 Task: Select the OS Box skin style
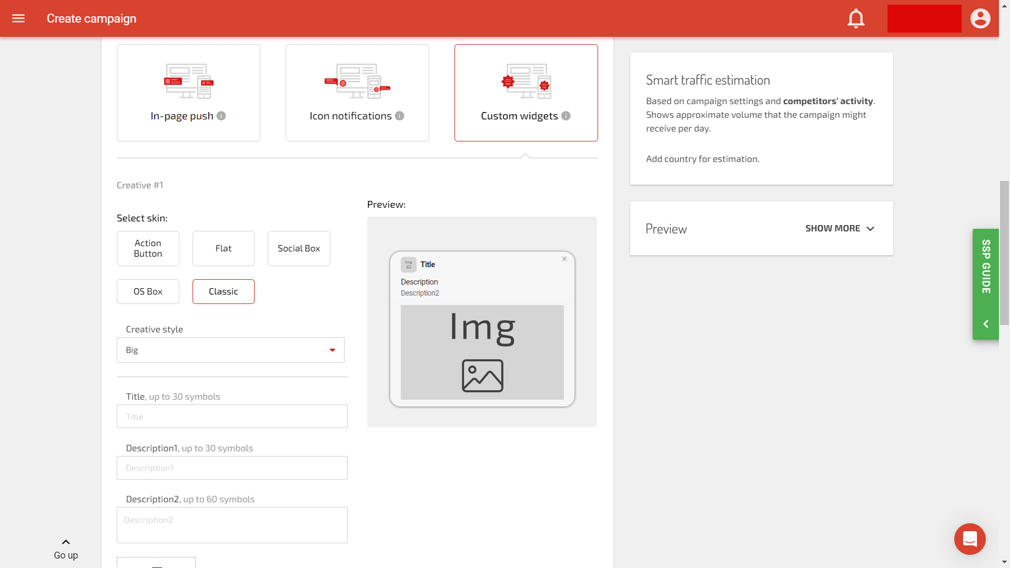click(x=148, y=291)
